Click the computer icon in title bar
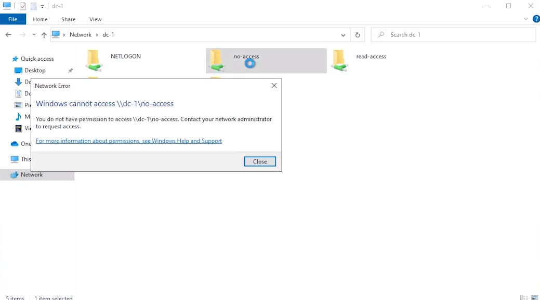The image size is (540, 300). pos(7,6)
